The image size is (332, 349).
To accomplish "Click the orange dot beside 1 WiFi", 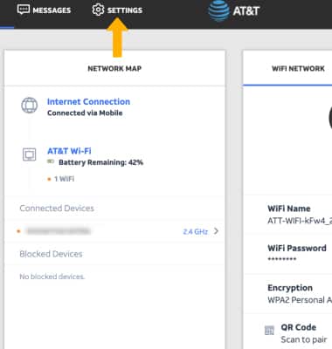I will [x=49, y=179].
